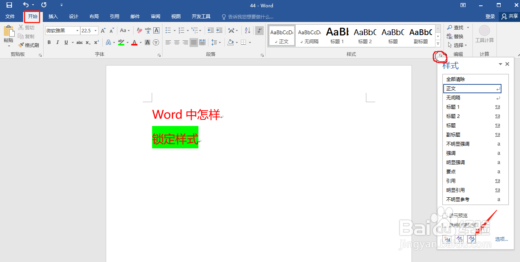
Task: Toggle Bold formatting
Action: 49,42
